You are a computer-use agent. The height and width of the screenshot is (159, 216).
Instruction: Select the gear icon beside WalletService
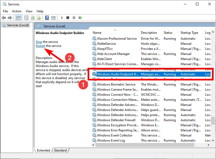94,43
